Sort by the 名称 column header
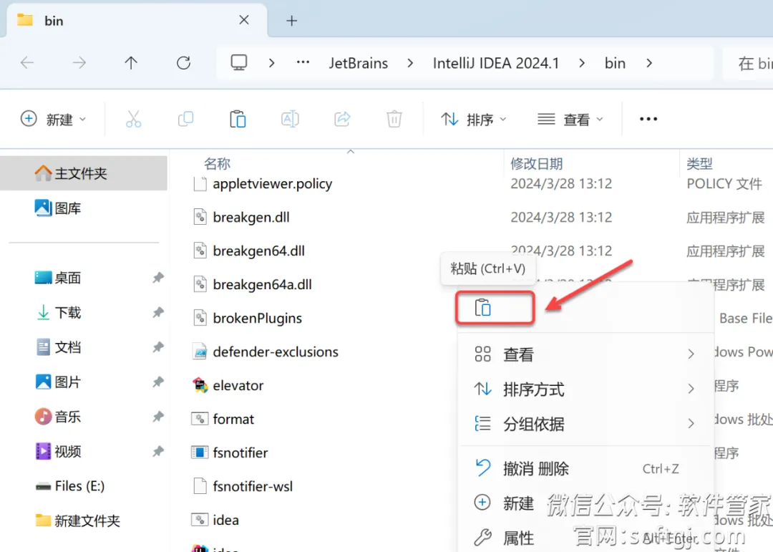This screenshot has height=552, width=773. click(x=218, y=163)
